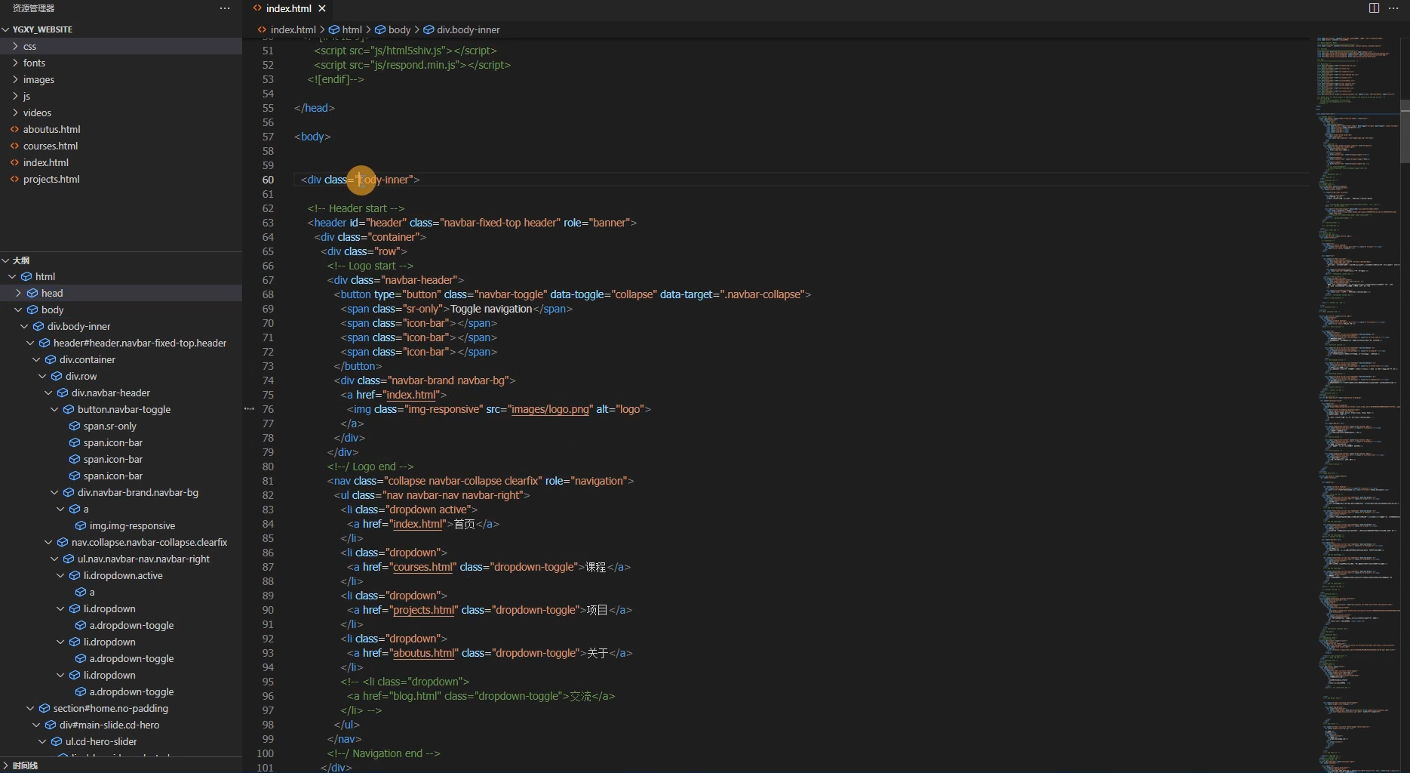Open editor more actions ellipsis
The height and width of the screenshot is (773, 1410).
(1393, 8)
